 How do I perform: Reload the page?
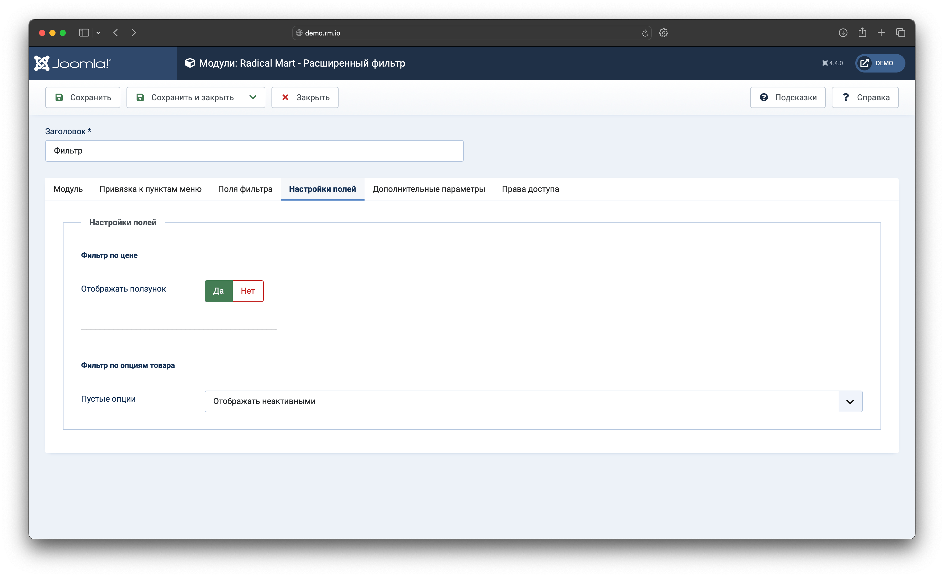pyautogui.click(x=645, y=33)
